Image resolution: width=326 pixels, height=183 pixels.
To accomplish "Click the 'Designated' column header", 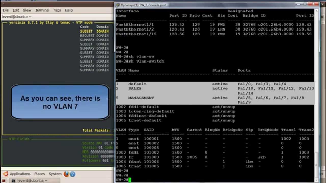I will (x=240, y=11).
